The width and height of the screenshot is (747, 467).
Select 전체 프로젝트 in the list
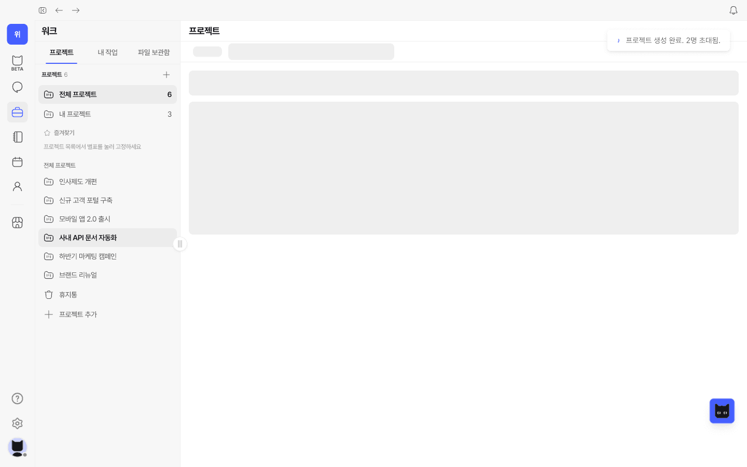tap(107, 94)
